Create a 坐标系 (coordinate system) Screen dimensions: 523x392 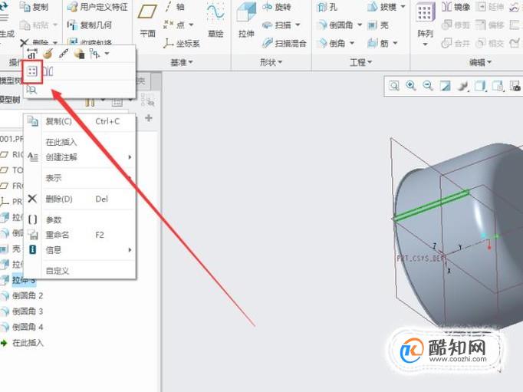coord(182,43)
